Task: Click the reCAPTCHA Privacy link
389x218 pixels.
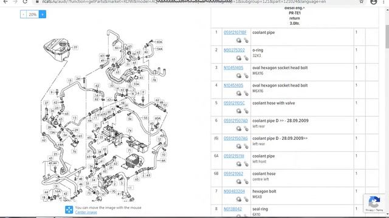Action: [x=369, y=210]
